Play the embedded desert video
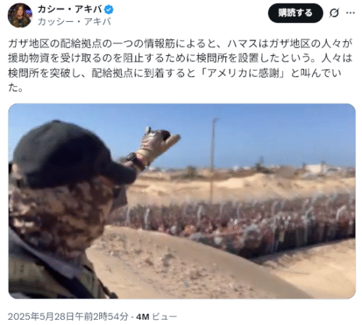Image resolution: width=362 pixels, height=325 pixels. tap(182, 201)
